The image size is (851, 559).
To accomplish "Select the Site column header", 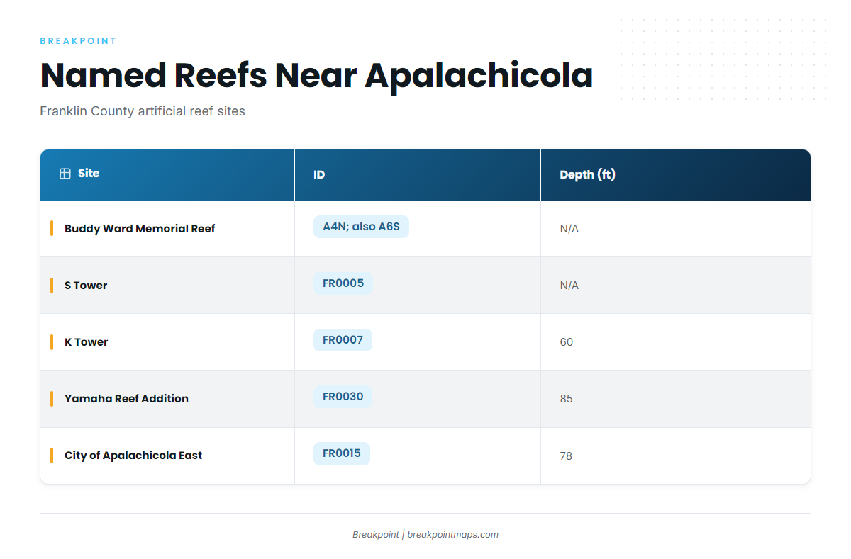I will 167,175.
